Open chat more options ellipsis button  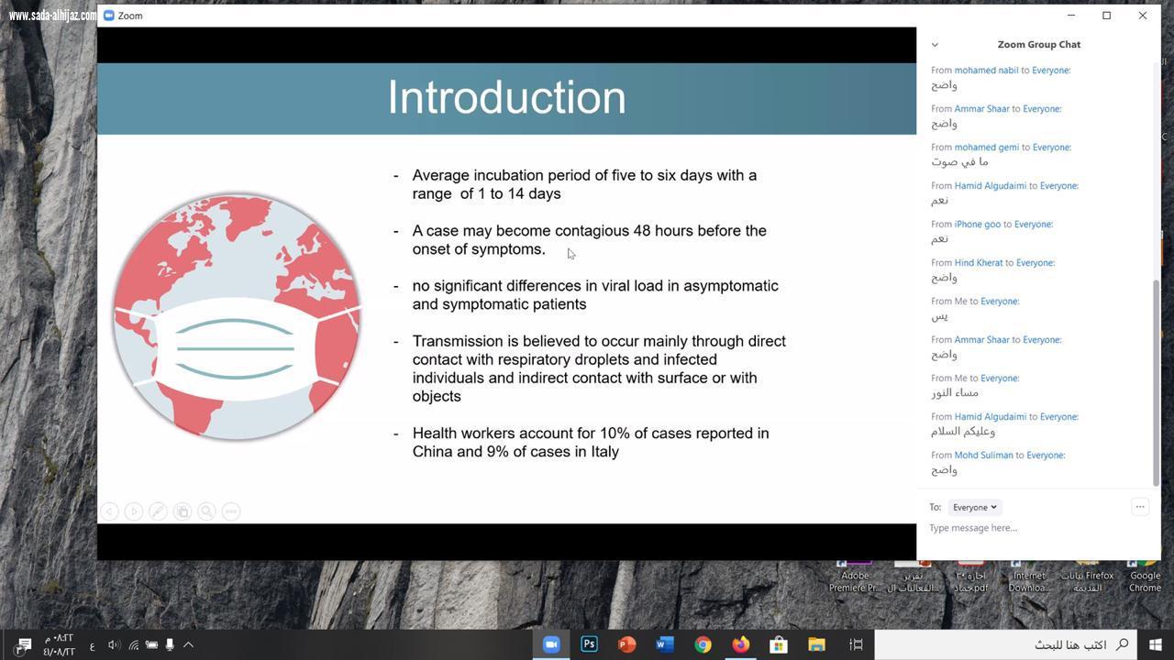[x=1140, y=507]
